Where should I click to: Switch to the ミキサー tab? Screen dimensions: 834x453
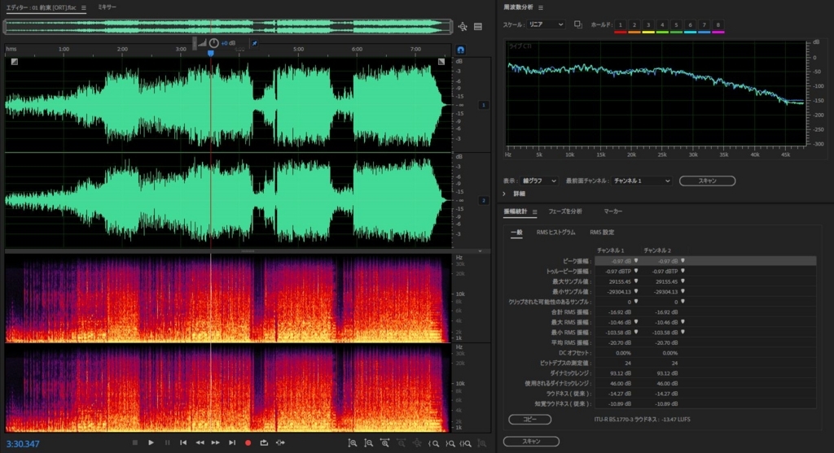[x=107, y=7]
